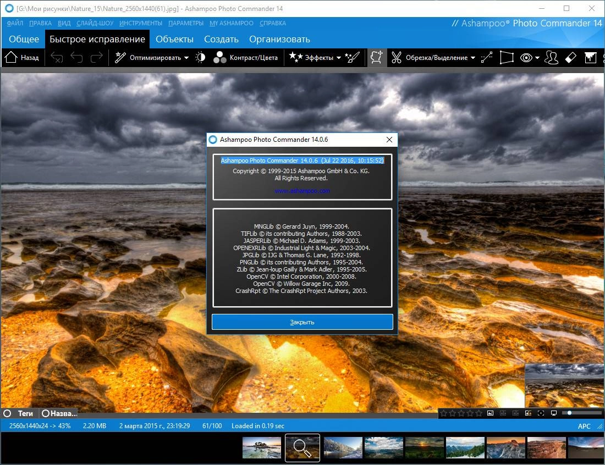This screenshot has height=465, width=605.
Task: Click the Эффекты stars icon
Action: click(x=296, y=58)
